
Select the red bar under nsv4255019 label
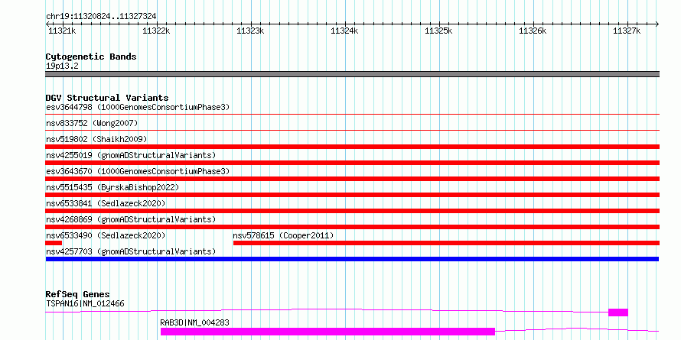pos(352,163)
